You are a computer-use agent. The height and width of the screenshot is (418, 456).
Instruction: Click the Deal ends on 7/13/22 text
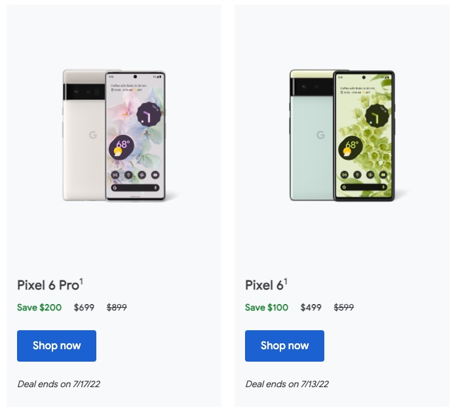tap(286, 384)
